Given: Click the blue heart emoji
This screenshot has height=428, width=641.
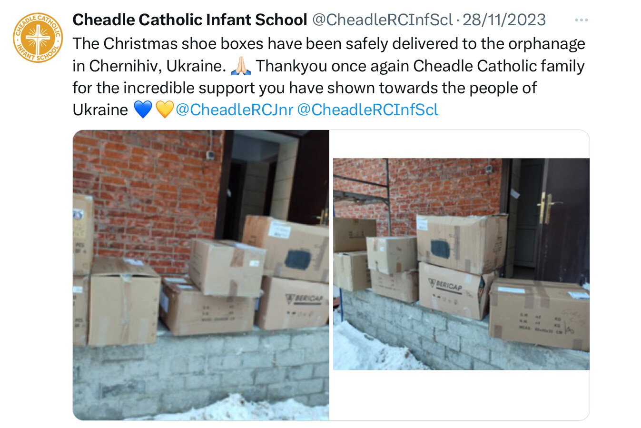Looking at the screenshot, I should pyautogui.click(x=143, y=109).
